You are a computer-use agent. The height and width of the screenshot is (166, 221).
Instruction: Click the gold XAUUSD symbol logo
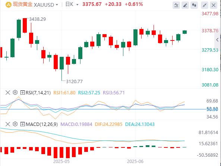(x=9, y=5)
